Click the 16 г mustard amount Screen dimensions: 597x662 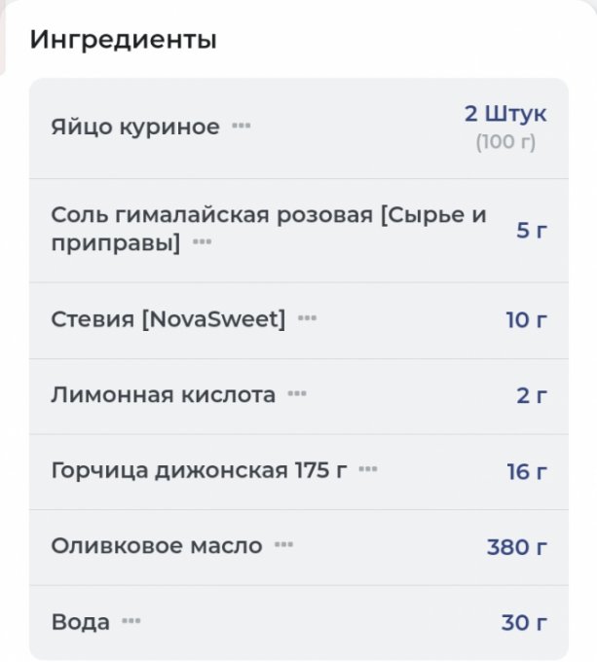(526, 471)
